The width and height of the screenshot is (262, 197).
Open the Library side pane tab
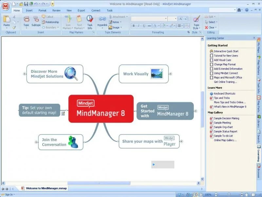coord(259,121)
